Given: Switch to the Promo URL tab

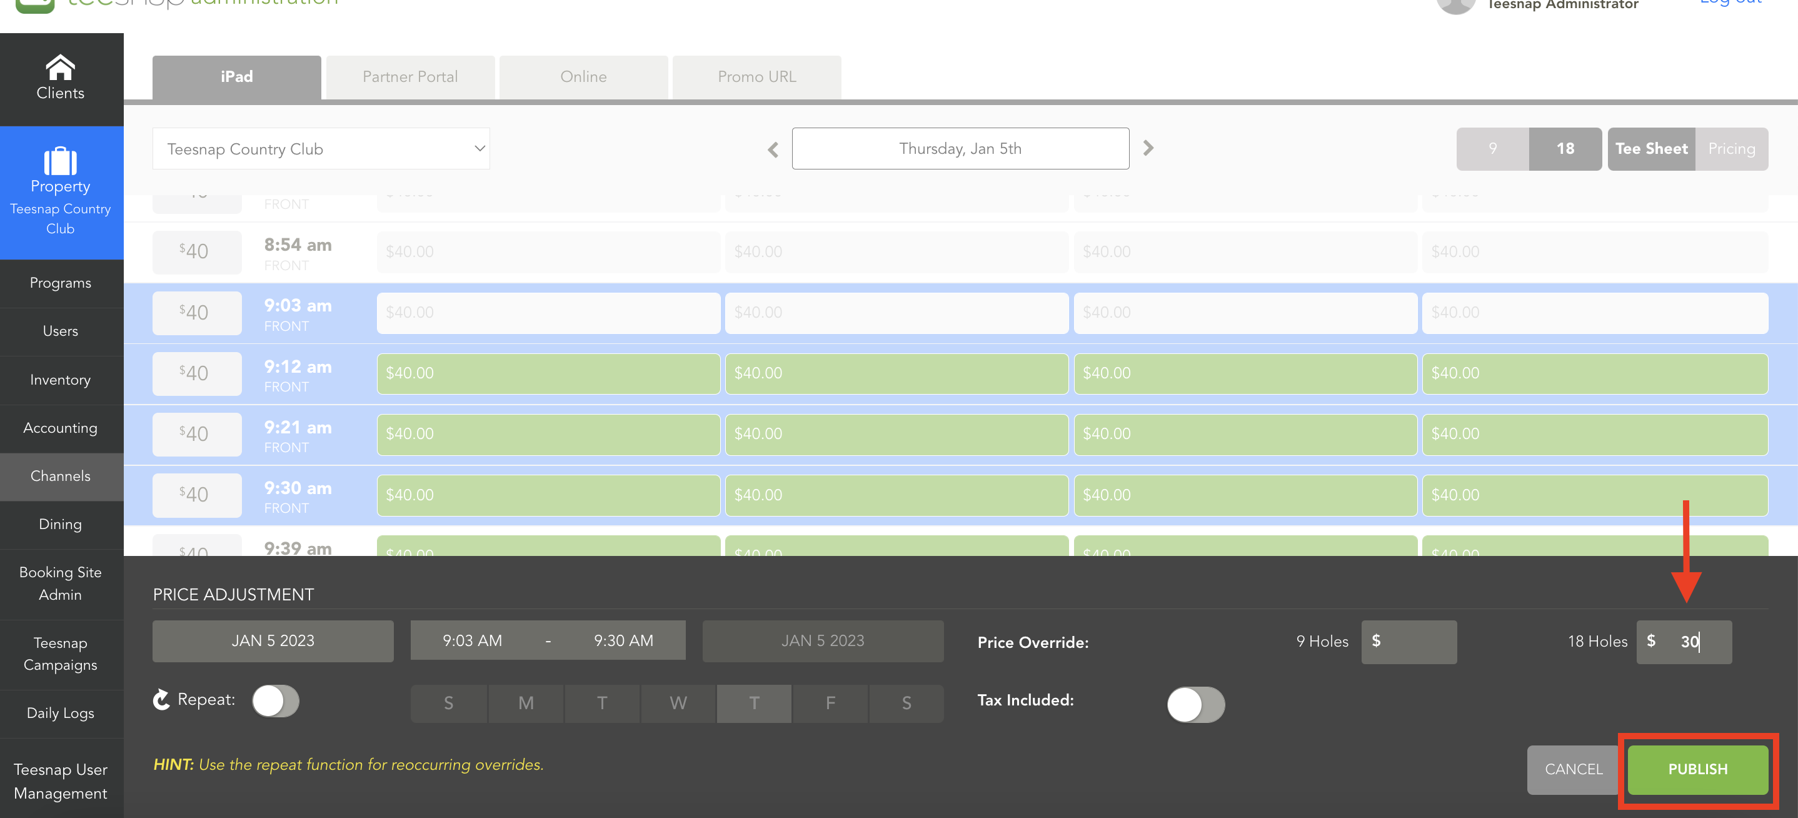Looking at the screenshot, I should tap(757, 78).
